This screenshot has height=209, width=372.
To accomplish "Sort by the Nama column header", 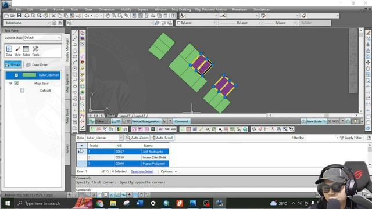I will pos(155,146).
